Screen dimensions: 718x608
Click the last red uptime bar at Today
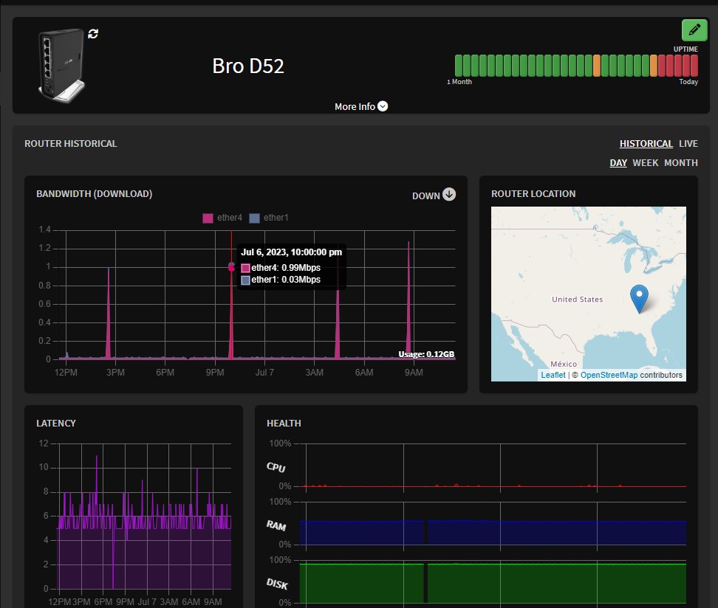(694, 66)
